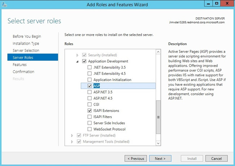235x166 pixels.
Task: Collapse the Application Development node
Action: [77, 61]
